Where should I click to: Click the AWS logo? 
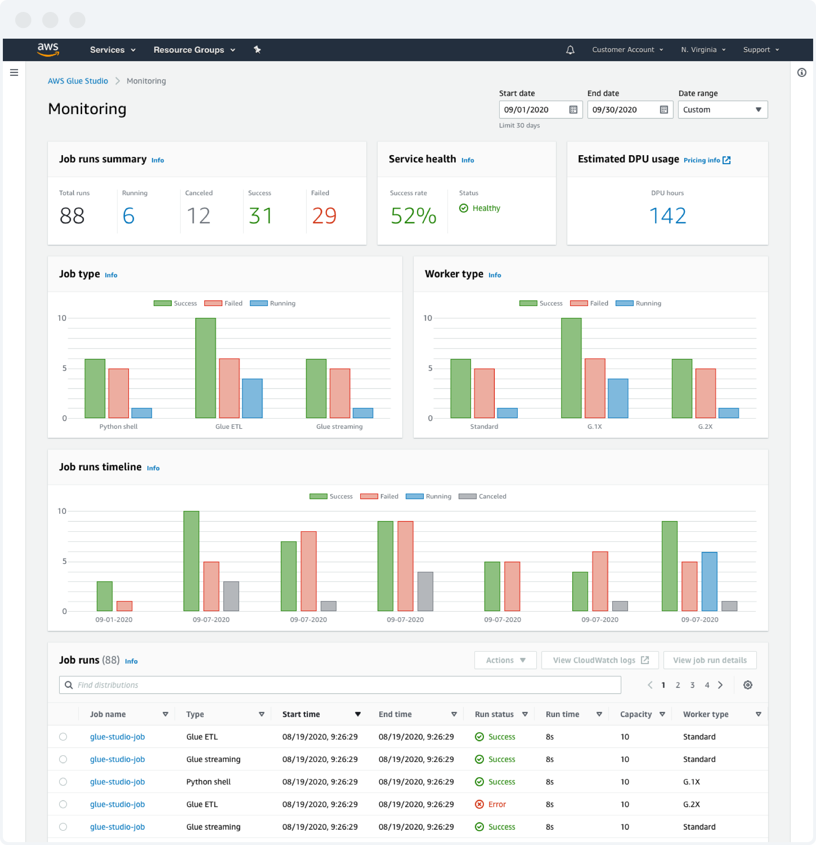48,50
